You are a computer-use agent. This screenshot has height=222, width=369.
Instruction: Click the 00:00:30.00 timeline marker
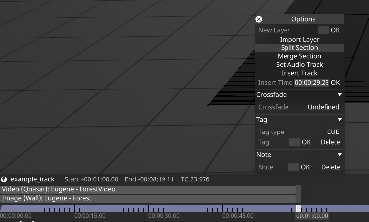click(164, 216)
